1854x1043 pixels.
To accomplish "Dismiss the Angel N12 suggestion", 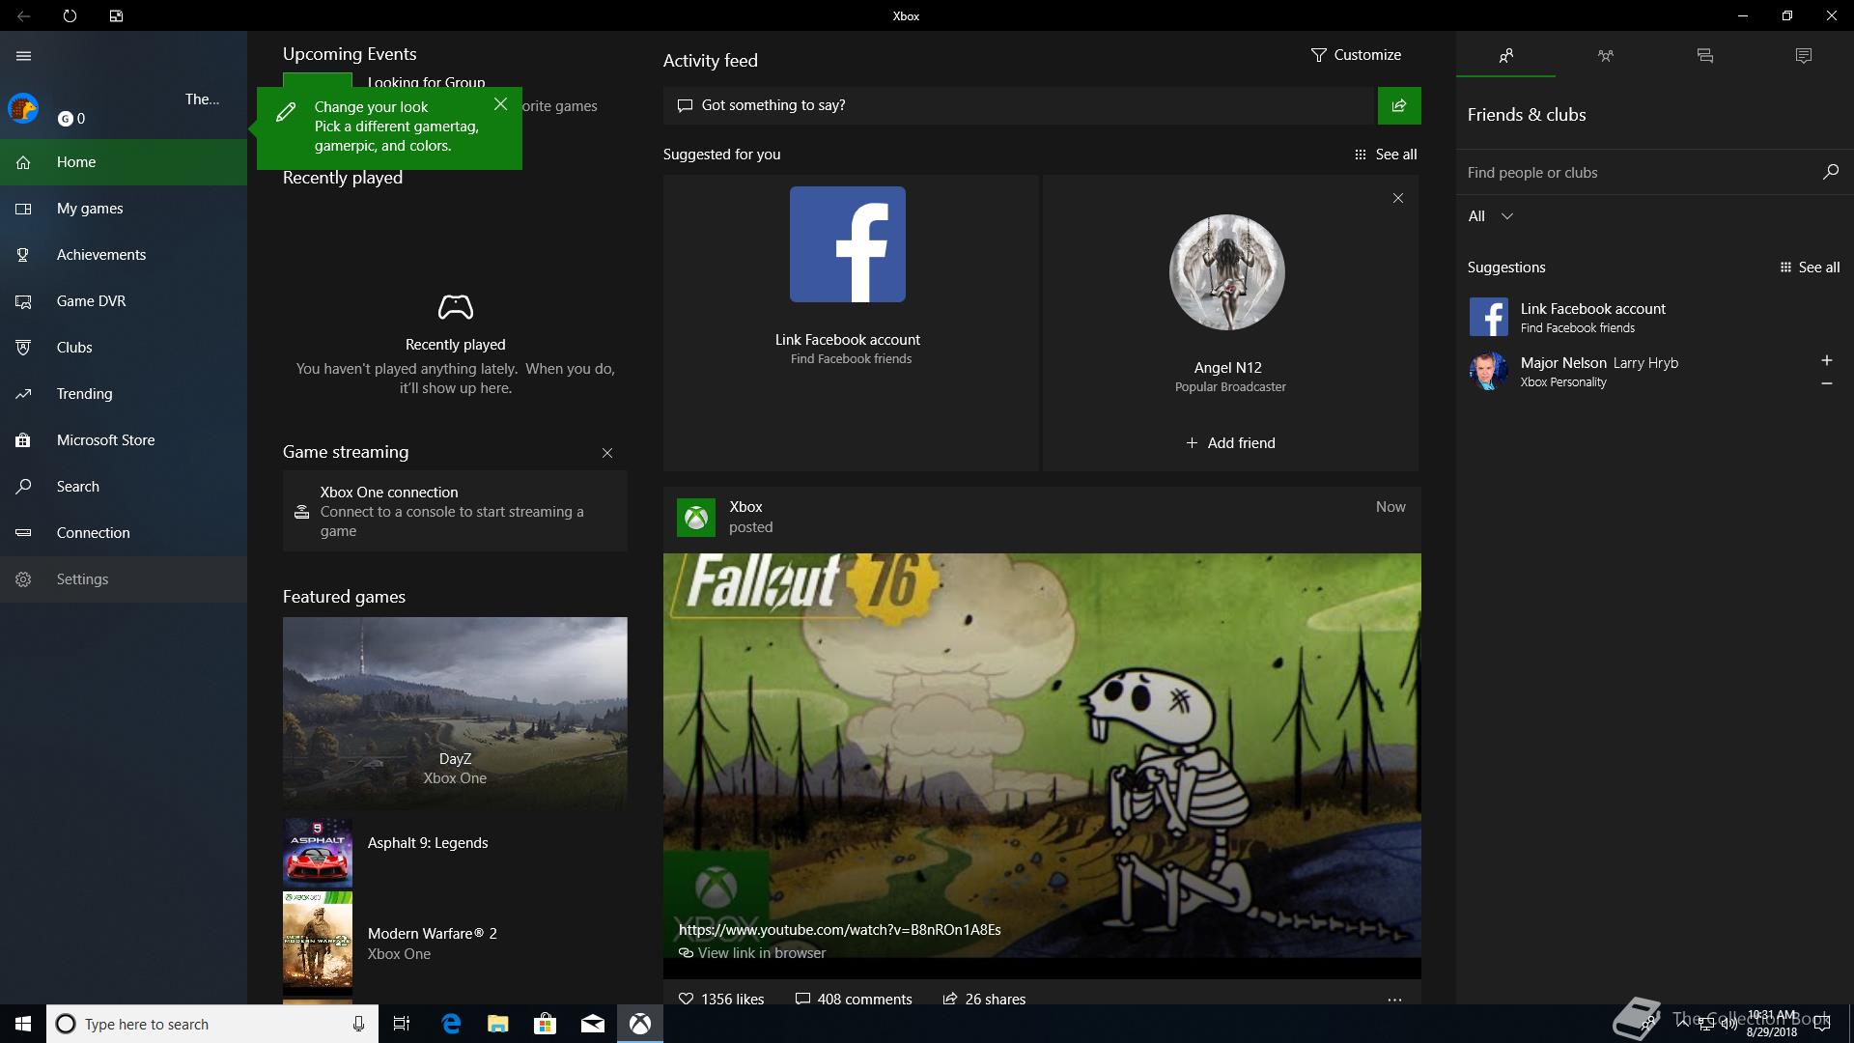I will tap(1398, 198).
